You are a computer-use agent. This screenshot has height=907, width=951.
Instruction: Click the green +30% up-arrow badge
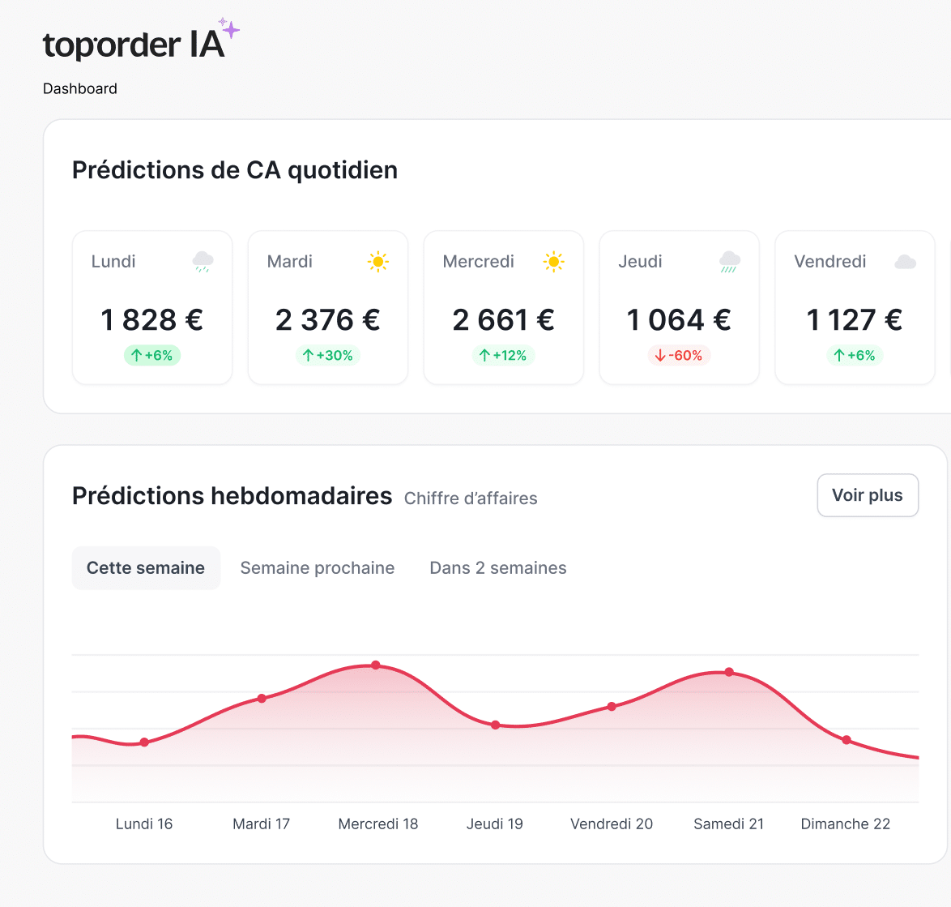pyautogui.click(x=327, y=355)
